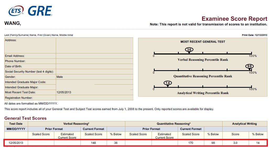Screen dimensions: 270x148
Task: Click the 'Date of Birth:' label
Action: (13, 66)
